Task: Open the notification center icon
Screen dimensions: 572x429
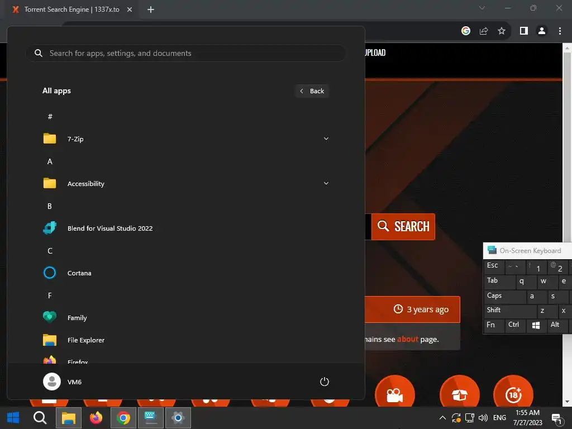Action: point(556,418)
